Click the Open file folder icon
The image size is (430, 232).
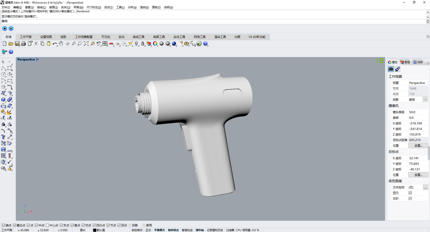coord(11,44)
